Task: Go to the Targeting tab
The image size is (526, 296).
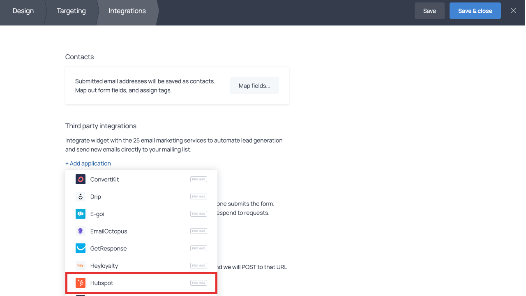Action: pos(71,11)
